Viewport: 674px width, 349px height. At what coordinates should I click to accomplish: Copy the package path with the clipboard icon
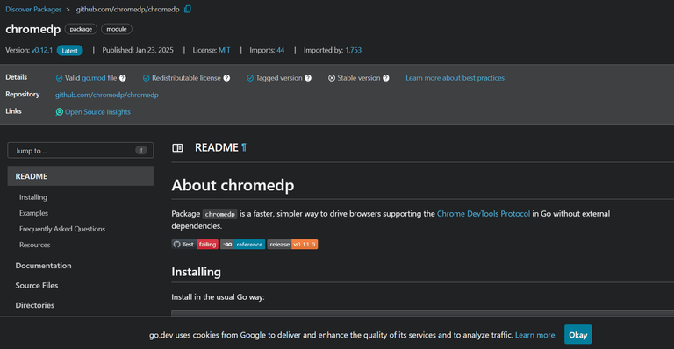(188, 9)
